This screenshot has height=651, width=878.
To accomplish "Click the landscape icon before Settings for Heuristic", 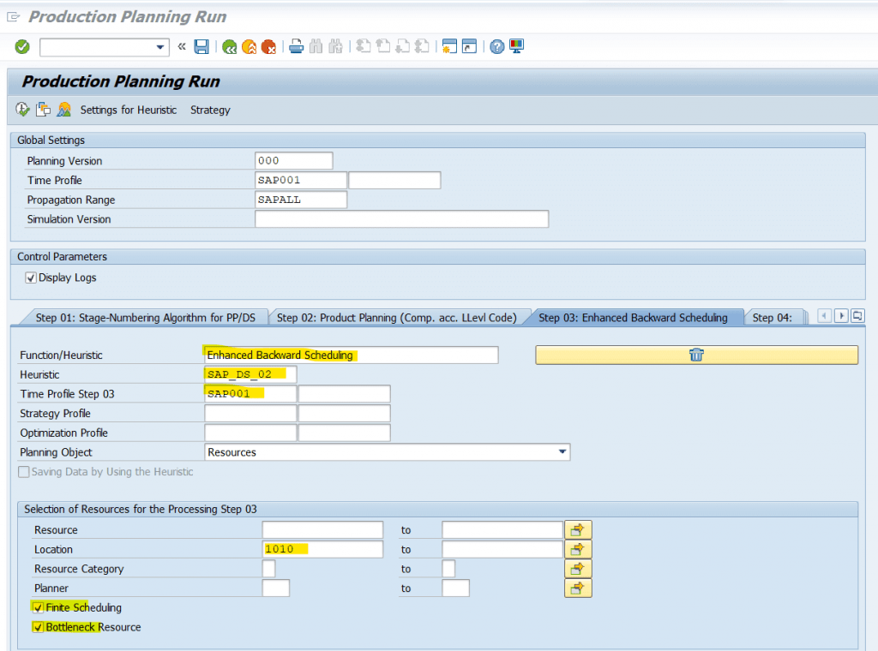I will pyautogui.click(x=63, y=110).
